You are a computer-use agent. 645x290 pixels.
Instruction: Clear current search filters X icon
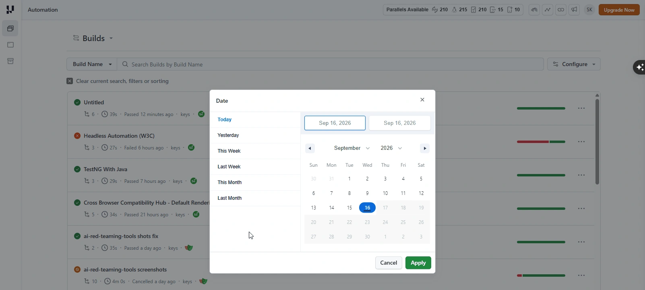70,81
